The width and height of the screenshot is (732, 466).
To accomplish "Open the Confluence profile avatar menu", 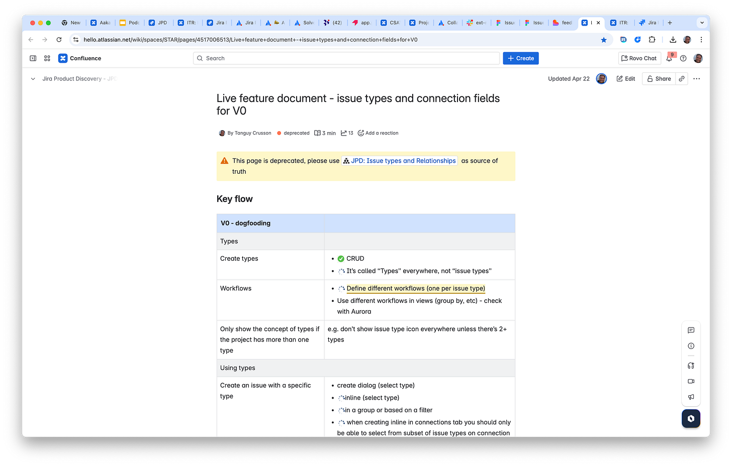I will click(698, 58).
